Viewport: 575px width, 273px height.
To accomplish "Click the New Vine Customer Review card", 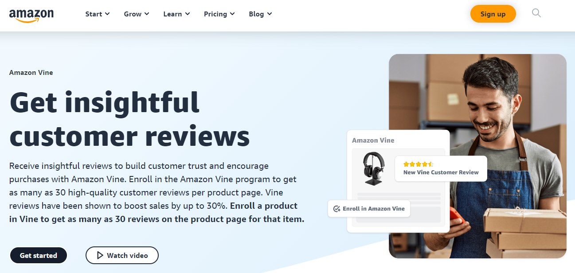I will tap(441, 168).
